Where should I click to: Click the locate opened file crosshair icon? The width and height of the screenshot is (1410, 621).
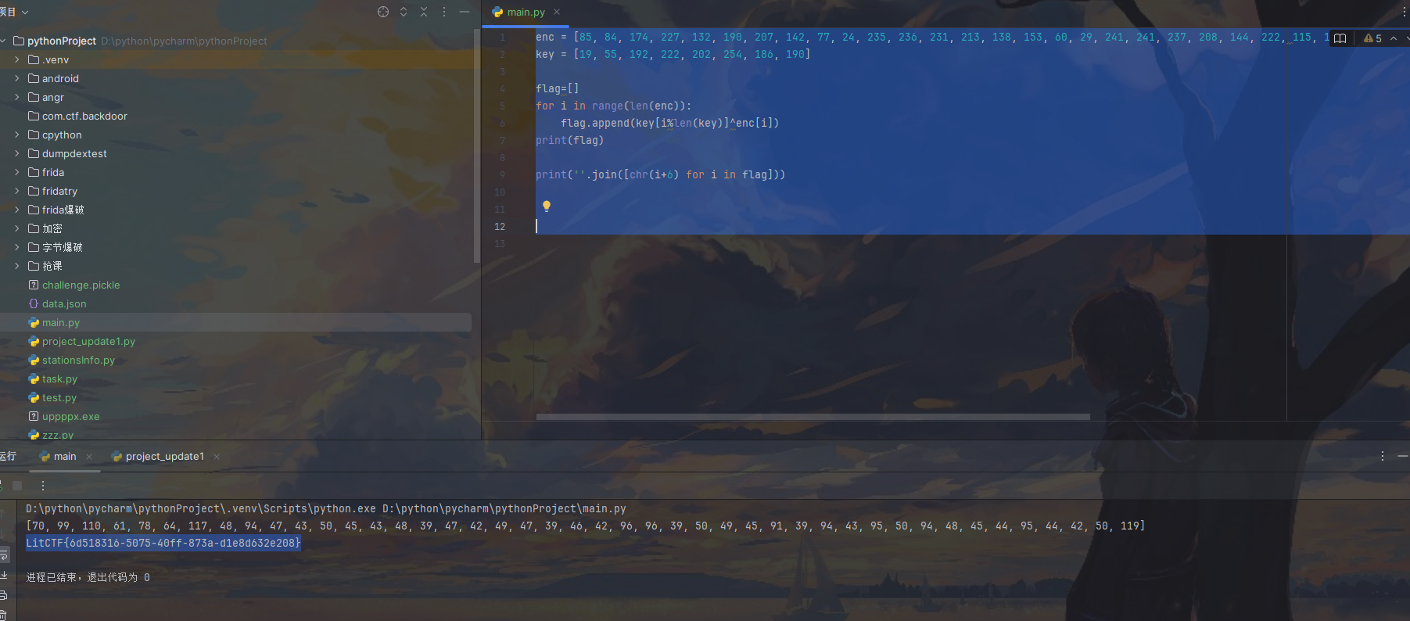coord(383,12)
